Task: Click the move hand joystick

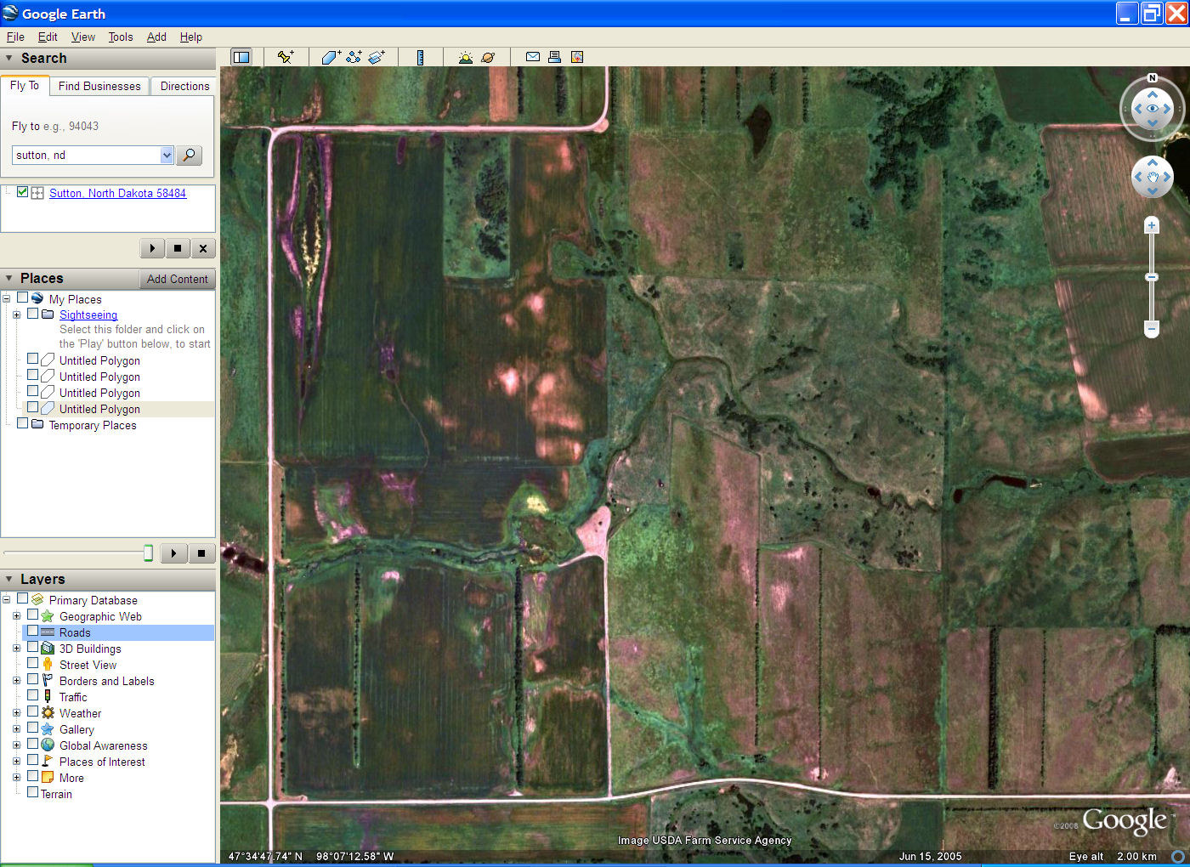Action: (1153, 177)
